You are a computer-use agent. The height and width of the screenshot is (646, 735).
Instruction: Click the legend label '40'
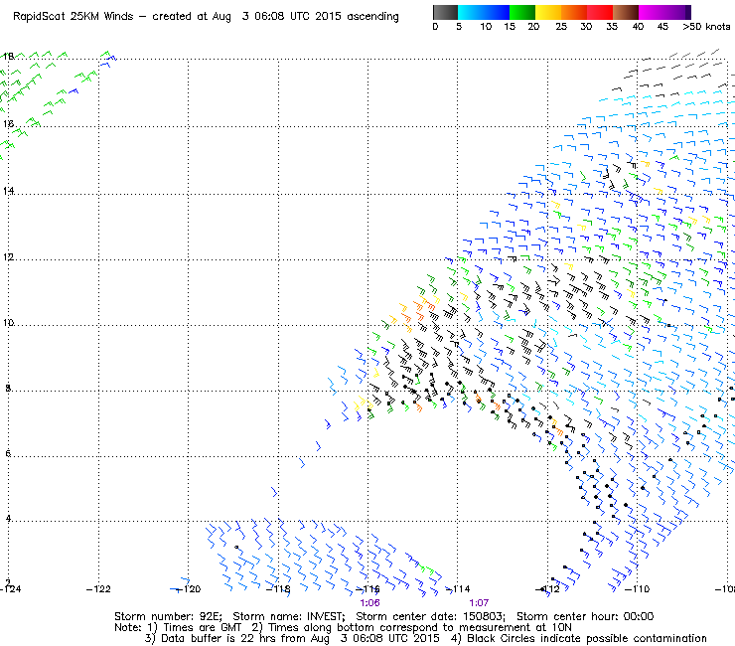[638, 27]
